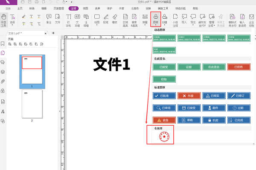Select the Callout tool (注释框)
256x170 pixels.
tap(86, 20)
